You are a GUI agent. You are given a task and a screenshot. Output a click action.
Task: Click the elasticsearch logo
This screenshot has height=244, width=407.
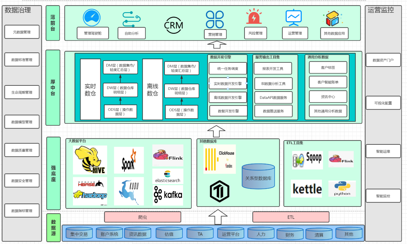(168, 176)
